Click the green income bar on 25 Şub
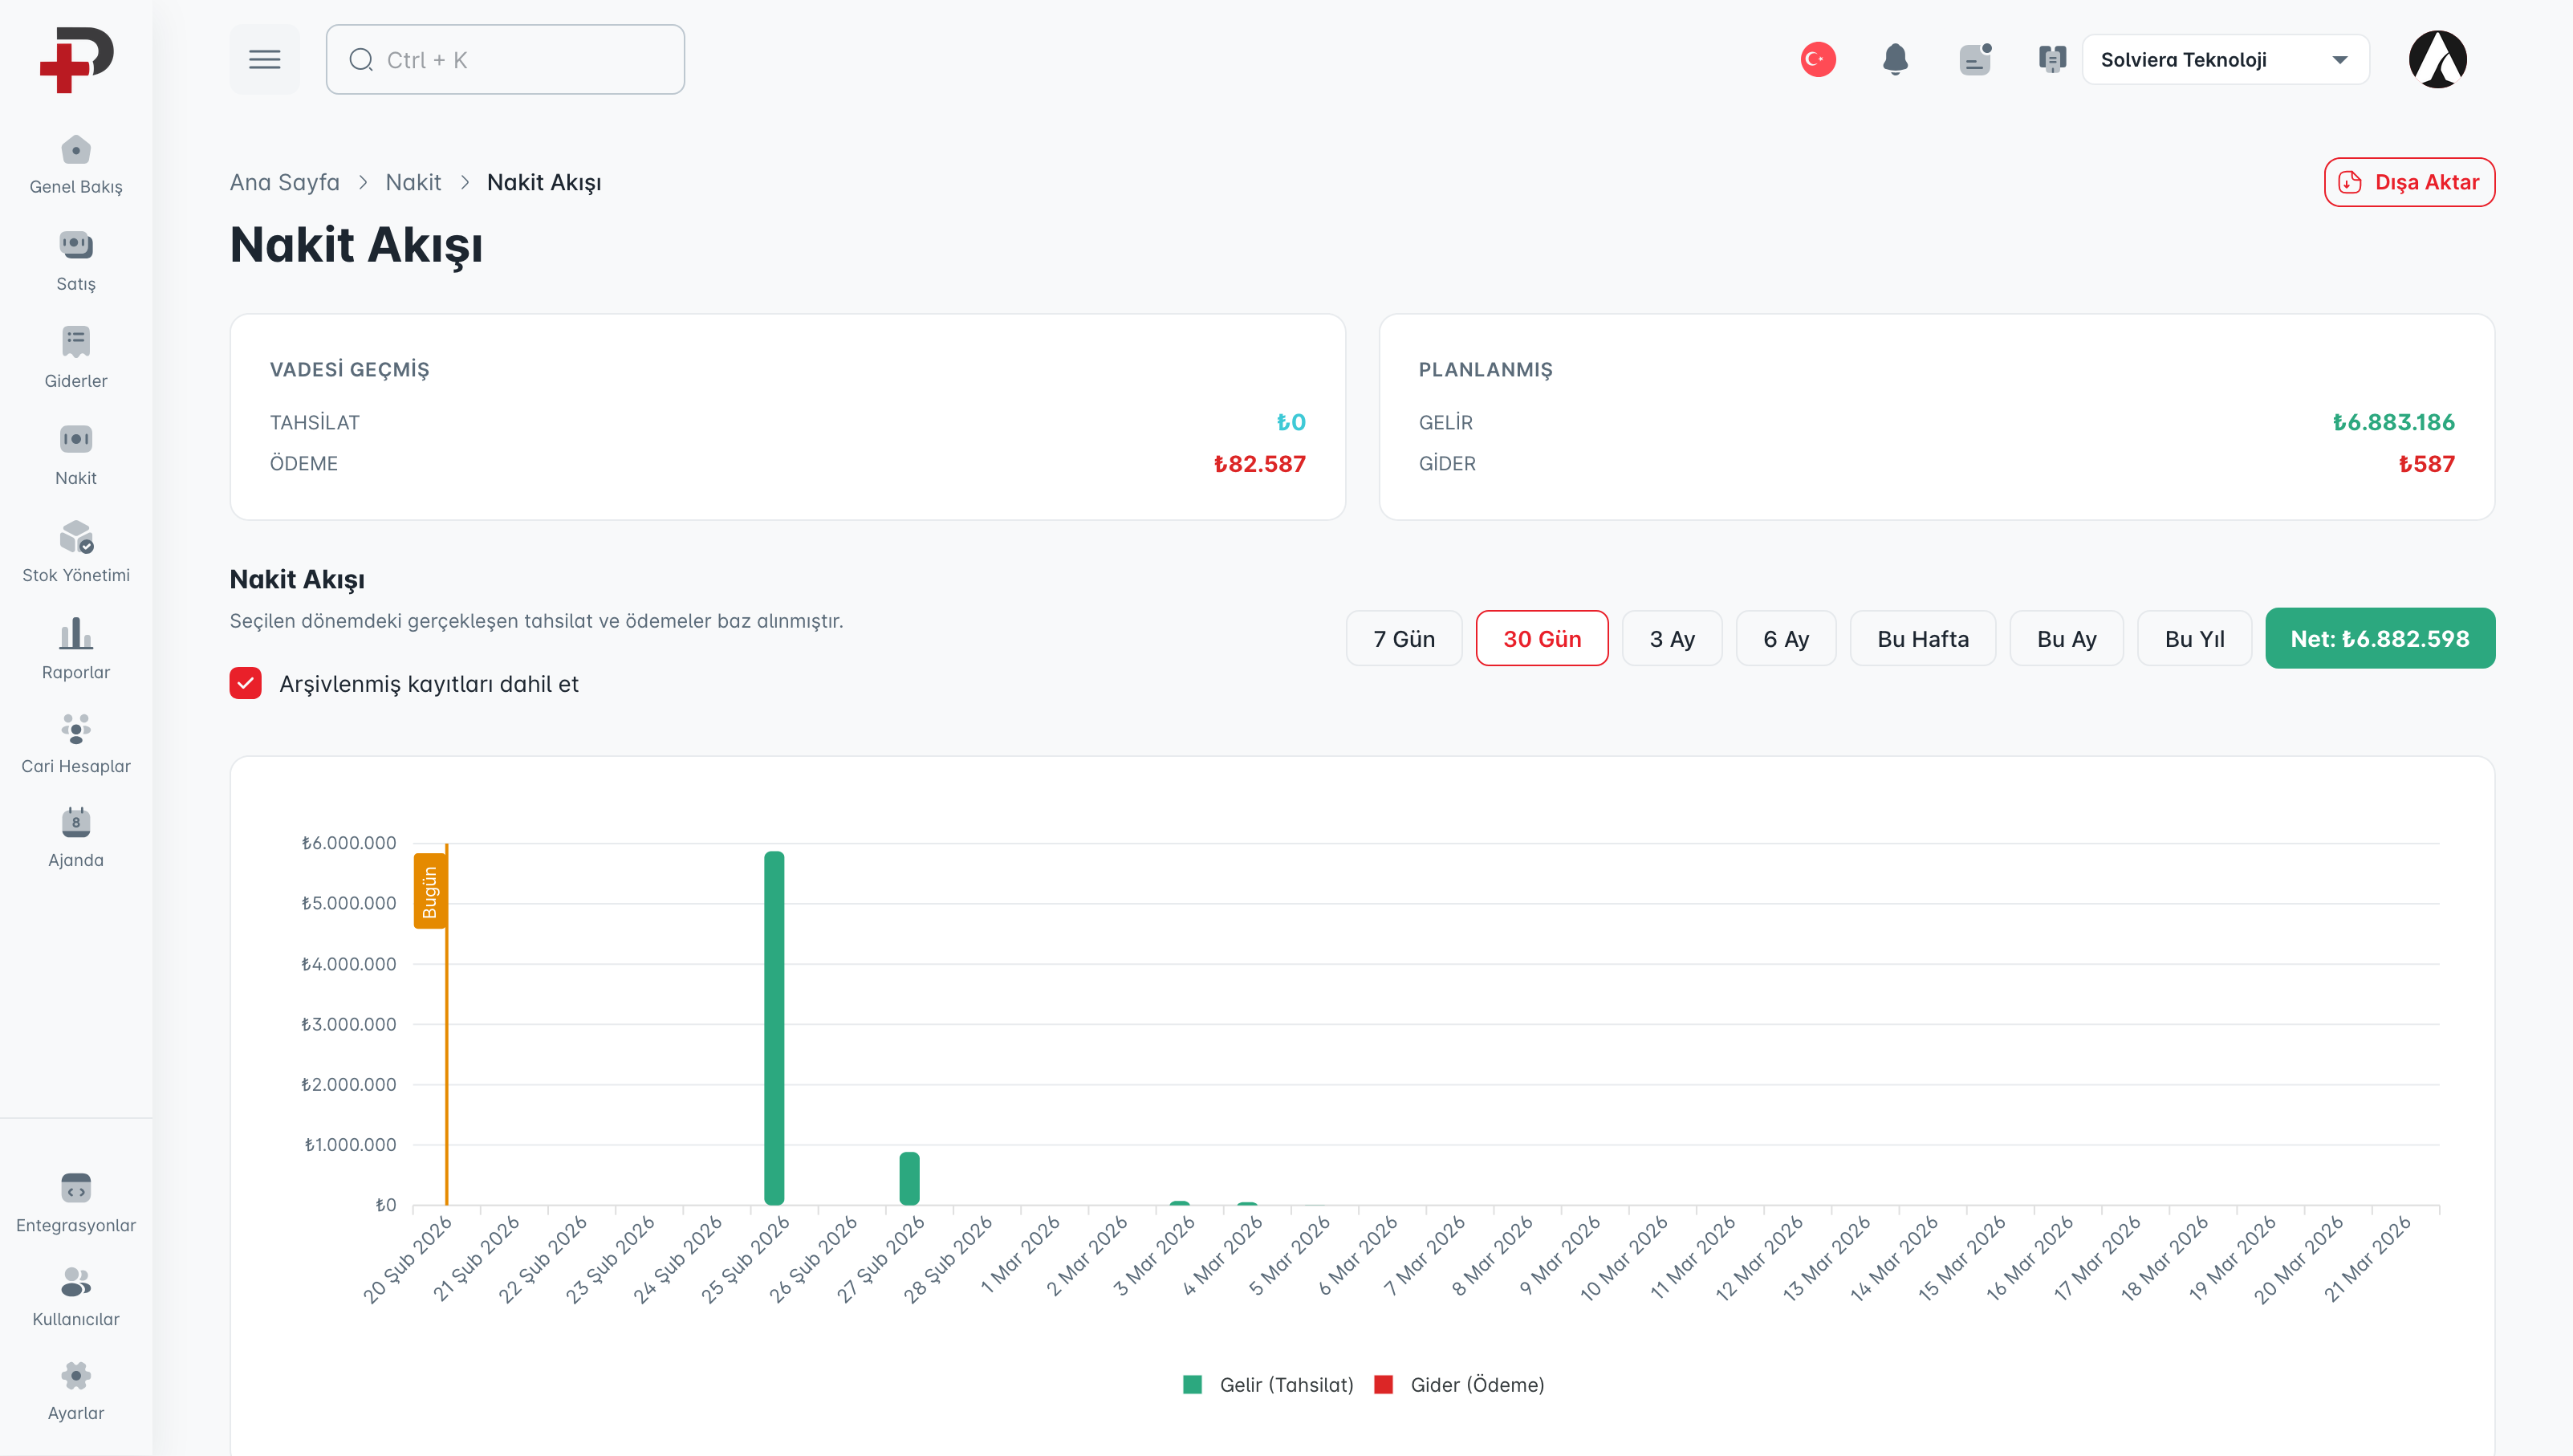 [774, 1030]
